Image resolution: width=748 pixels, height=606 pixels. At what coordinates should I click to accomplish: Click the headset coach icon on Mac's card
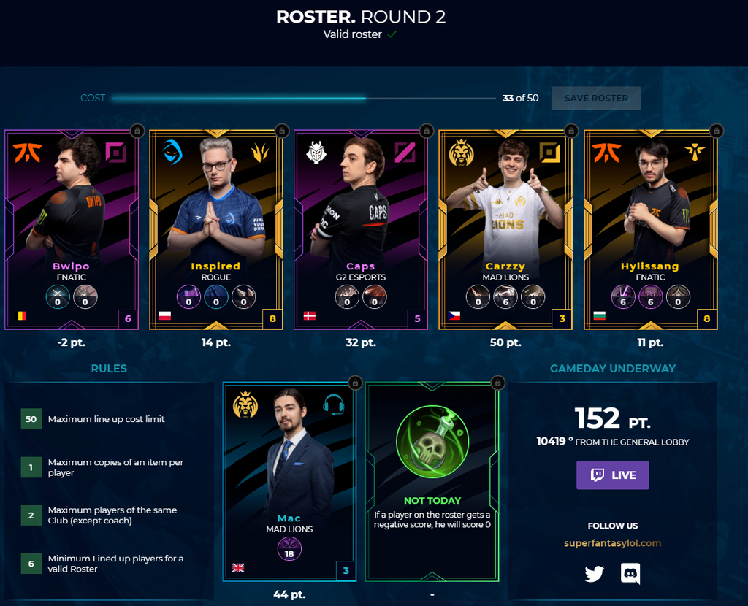[x=333, y=404]
